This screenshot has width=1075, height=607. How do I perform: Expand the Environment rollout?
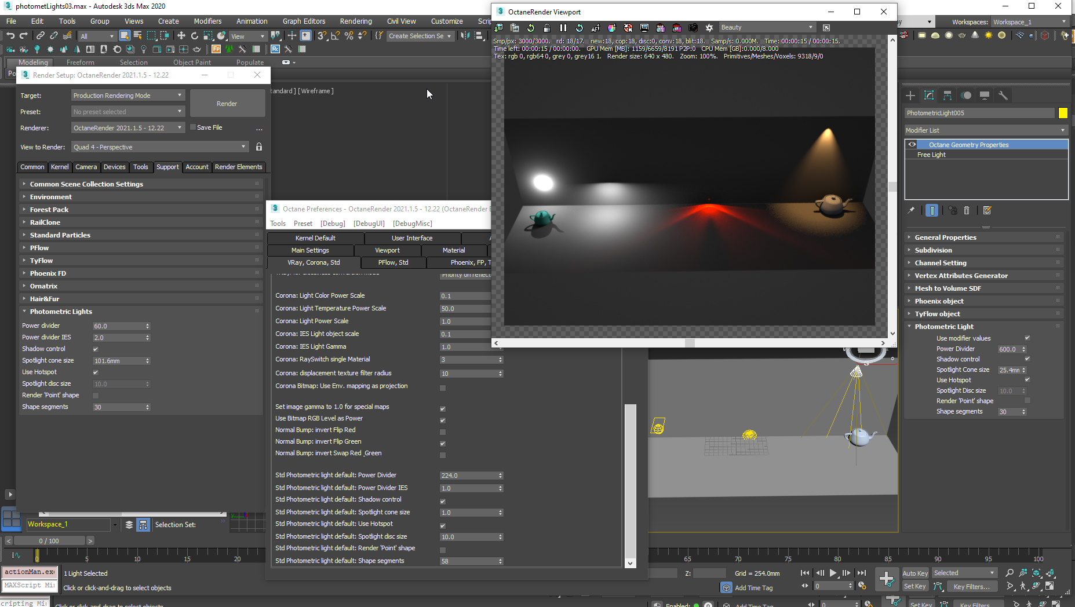coord(51,197)
